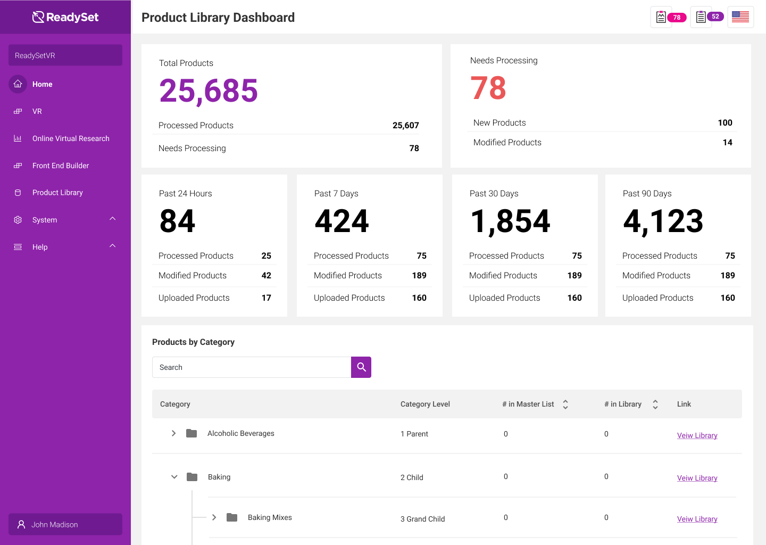
Task: Click the US flag language icon
Action: (740, 17)
